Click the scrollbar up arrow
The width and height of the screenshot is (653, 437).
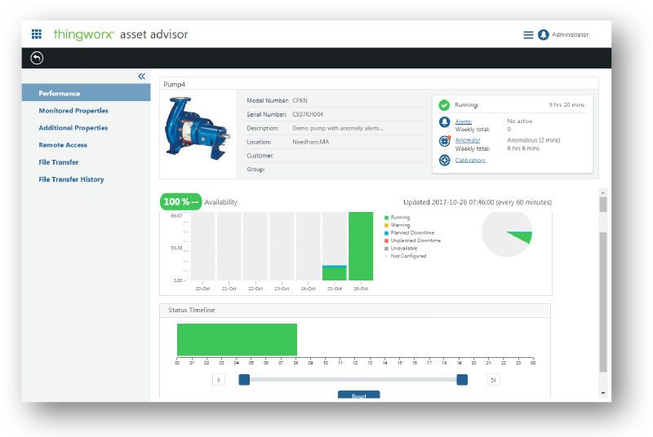603,192
